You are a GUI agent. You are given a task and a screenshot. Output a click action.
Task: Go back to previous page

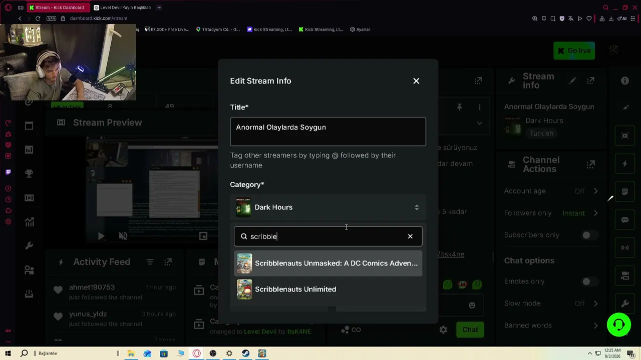20,18
